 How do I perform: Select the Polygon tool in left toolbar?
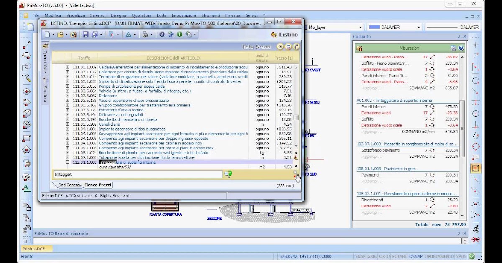(26, 149)
